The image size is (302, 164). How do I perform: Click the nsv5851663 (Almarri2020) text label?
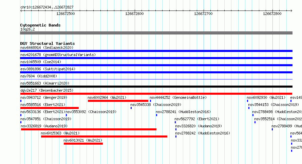(45, 83)
